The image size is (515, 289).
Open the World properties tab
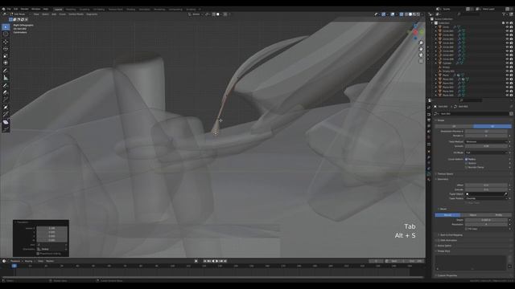click(429, 137)
